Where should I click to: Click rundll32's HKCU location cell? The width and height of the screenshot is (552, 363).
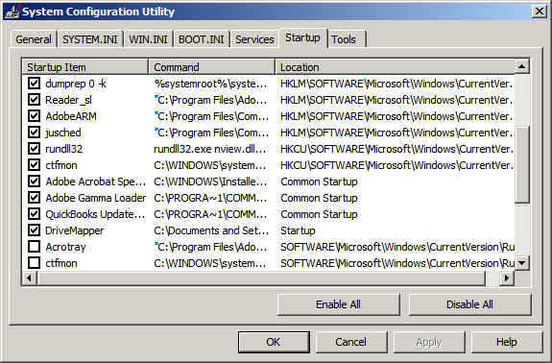pyautogui.click(x=396, y=149)
